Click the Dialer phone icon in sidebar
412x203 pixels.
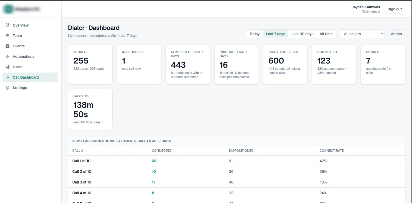pos(8,67)
